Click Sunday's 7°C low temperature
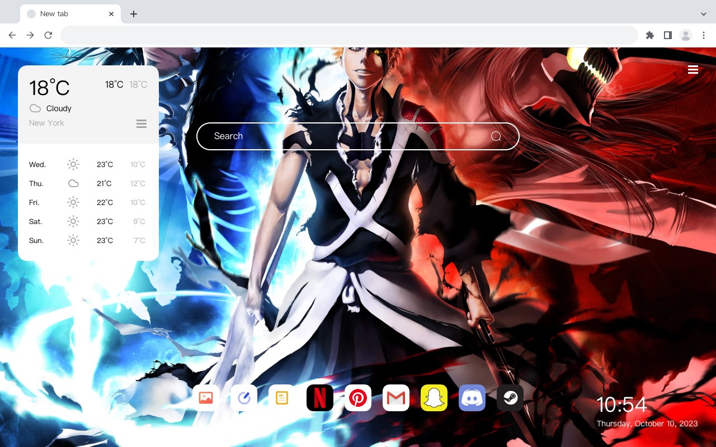Screen dimensions: 716x447 [139, 240]
